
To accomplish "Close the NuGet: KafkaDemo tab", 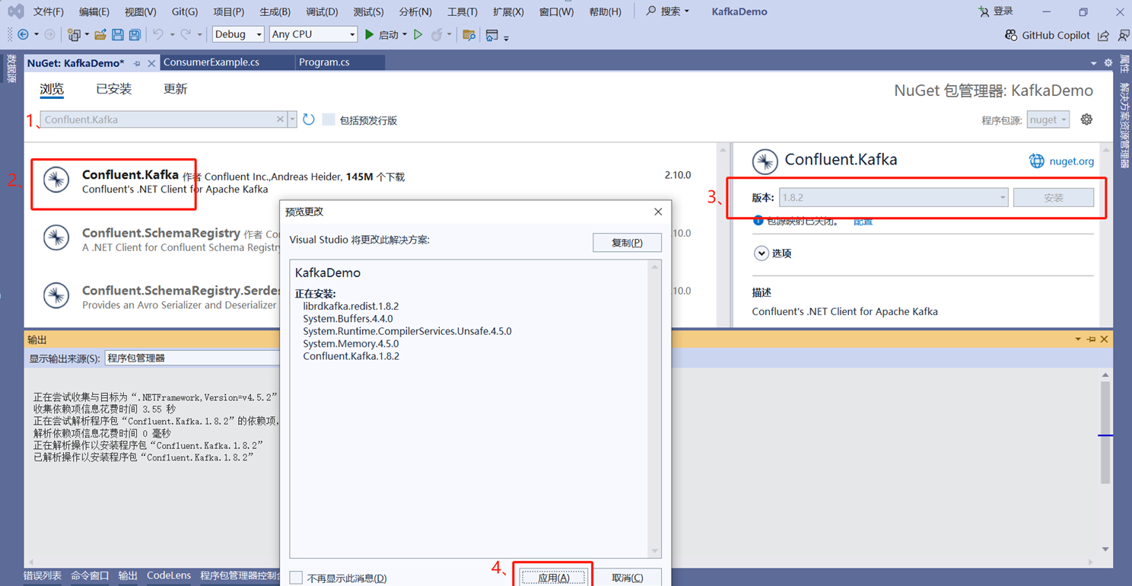I will (x=151, y=63).
